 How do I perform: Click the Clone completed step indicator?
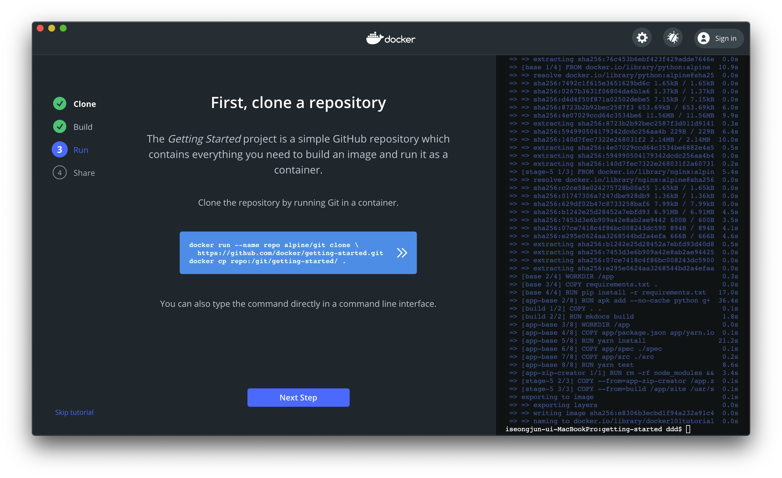pos(60,103)
